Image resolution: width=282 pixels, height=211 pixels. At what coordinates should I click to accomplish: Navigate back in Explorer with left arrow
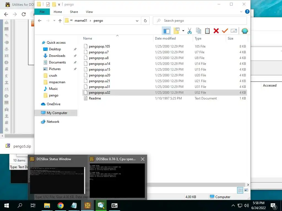click(40, 21)
